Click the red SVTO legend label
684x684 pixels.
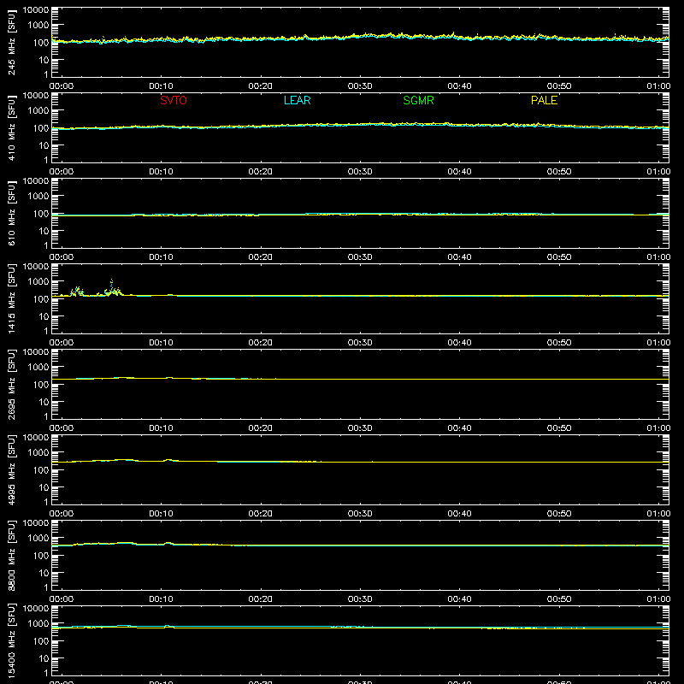pos(174,100)
